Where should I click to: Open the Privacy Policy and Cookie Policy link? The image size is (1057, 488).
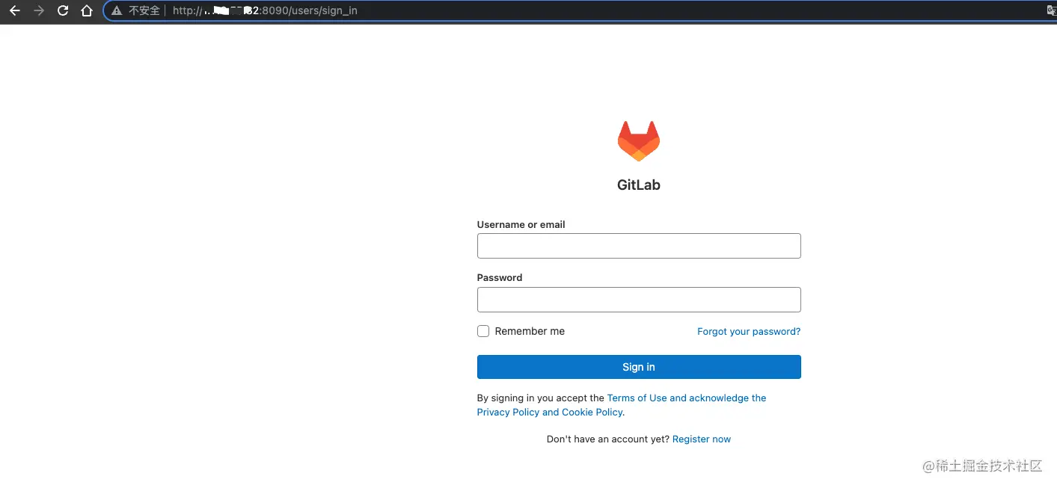(550, 412)
